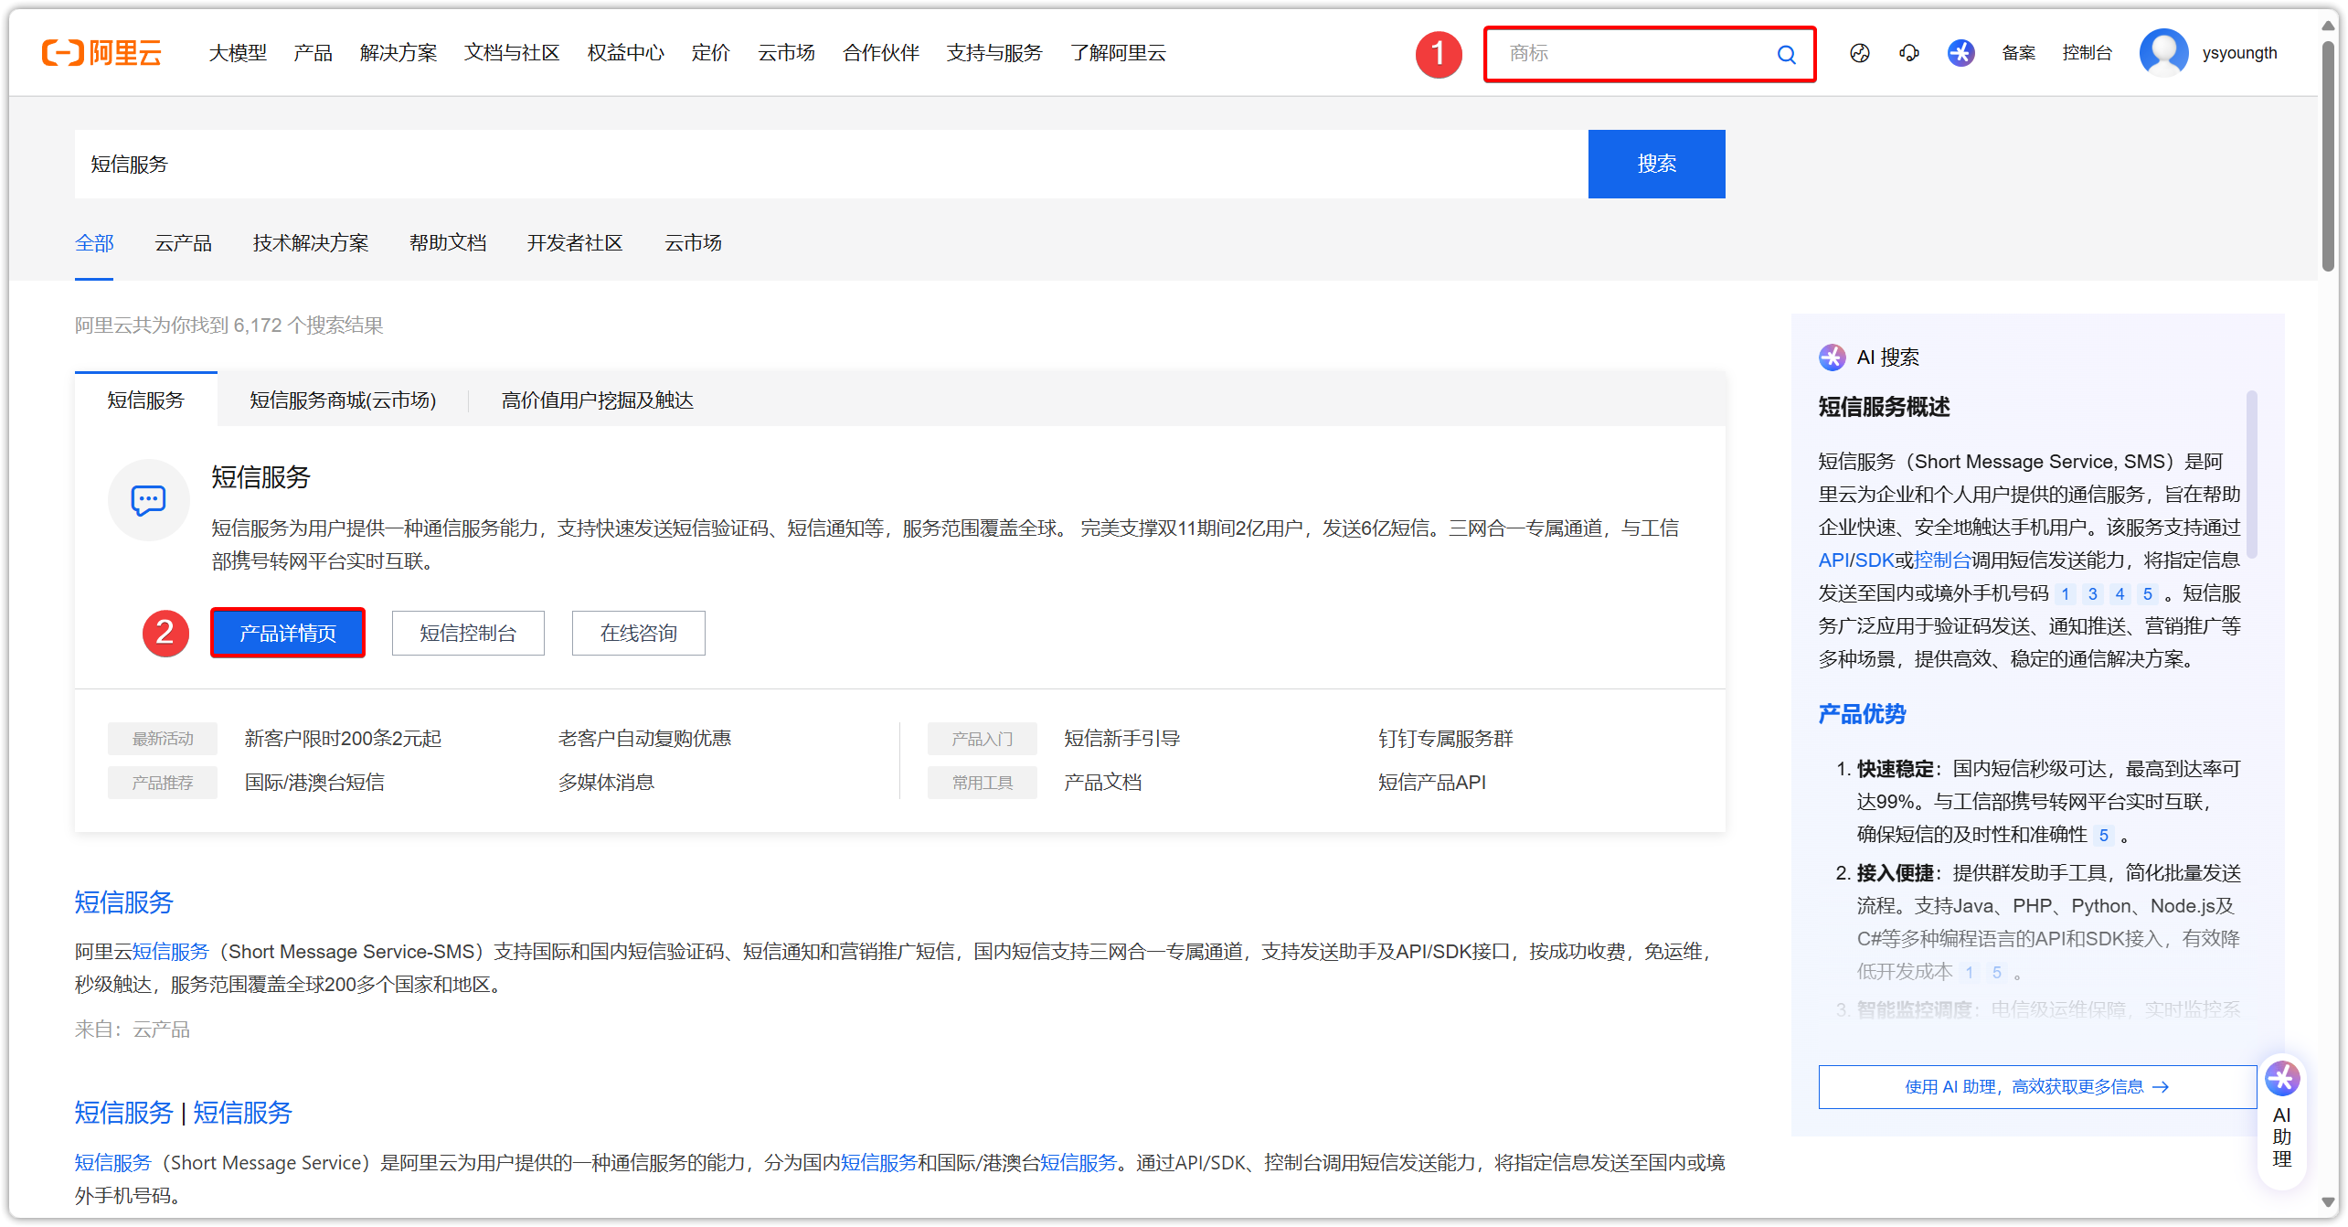The width and height of the screenshot is (2348, 1227).
Task: Select the 云产品 filter tab
Action: tap(183, 243)
